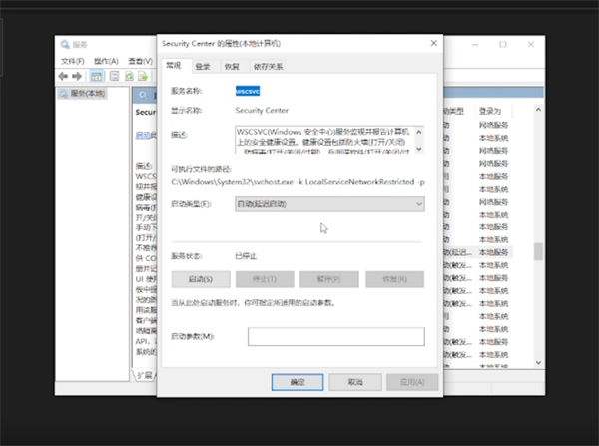Click the "Security Center" display name text

[262, 111]
